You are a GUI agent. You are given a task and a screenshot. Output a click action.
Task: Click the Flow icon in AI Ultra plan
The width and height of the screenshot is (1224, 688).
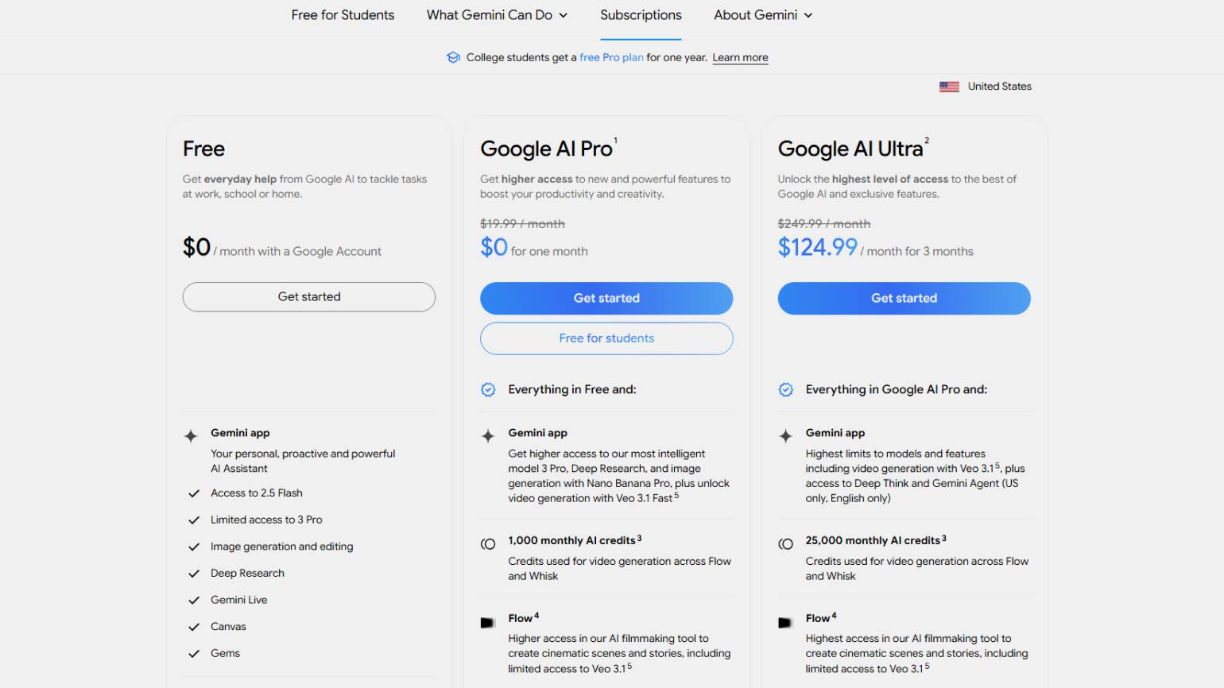(785, 623)
